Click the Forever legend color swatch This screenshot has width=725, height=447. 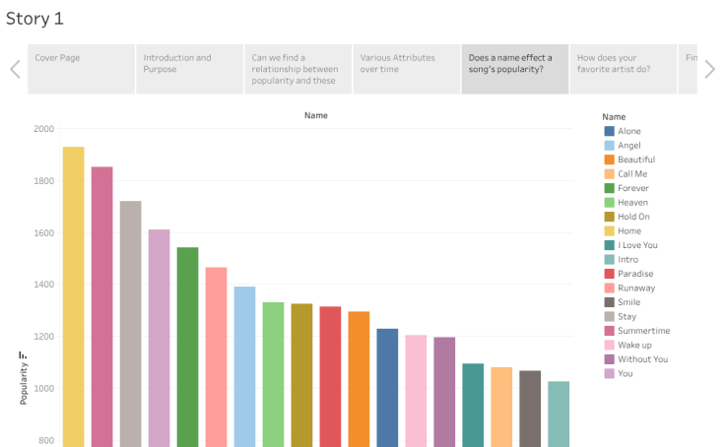[610, 188]
